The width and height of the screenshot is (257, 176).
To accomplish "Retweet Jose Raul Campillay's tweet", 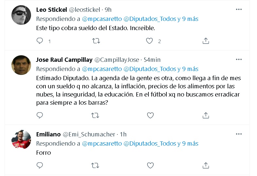I will pyautogui.click(x=95, y=115).
